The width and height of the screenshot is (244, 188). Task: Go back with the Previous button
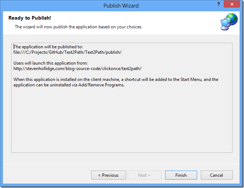pos(108,175)
